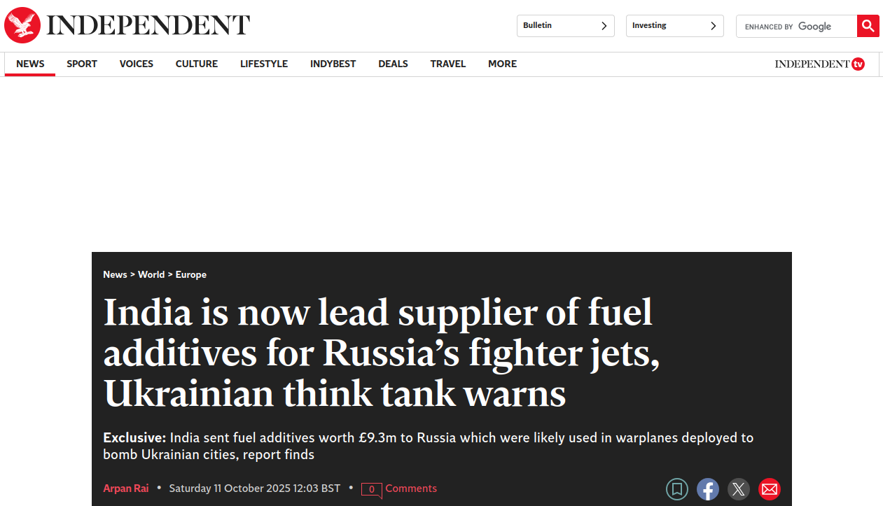Share the article via email icon
Image resolution: width=883 pixels, height=506 pixels.
[x=770, y=489]
